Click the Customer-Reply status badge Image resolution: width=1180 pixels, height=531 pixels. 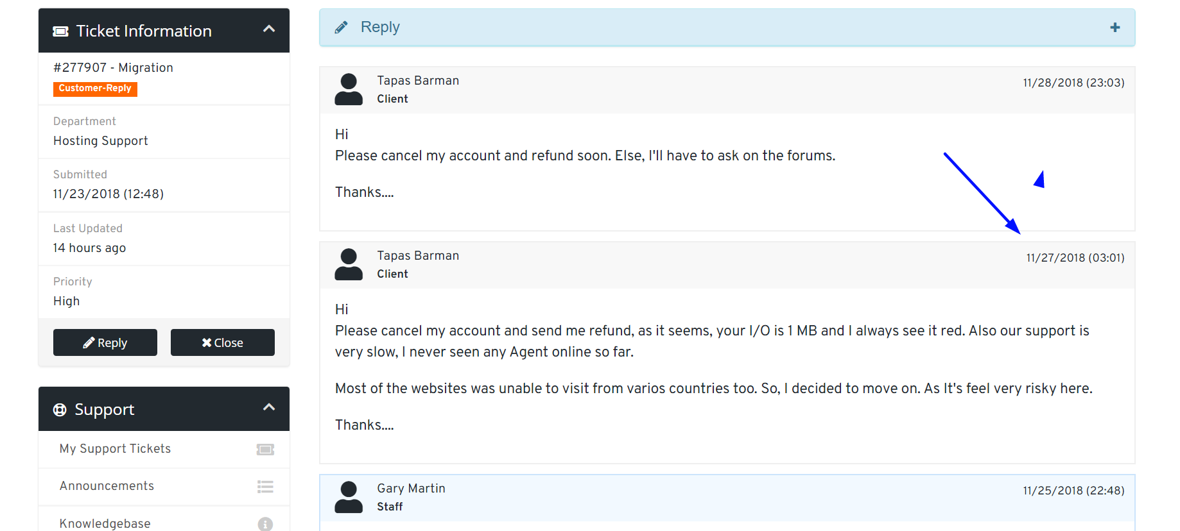pos(95,88)
